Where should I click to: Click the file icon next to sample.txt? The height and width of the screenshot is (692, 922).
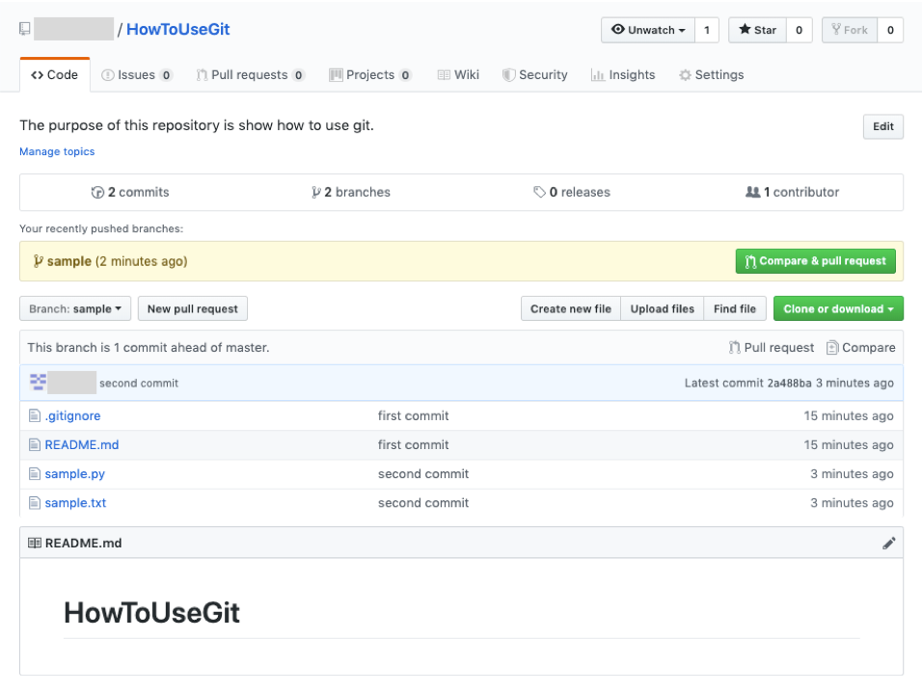tap(35, 503)
